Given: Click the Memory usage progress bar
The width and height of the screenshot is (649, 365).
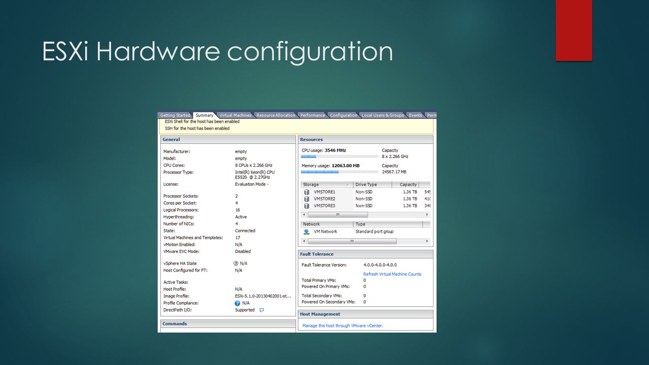Looking at the screenshot, I should [339, 172].
